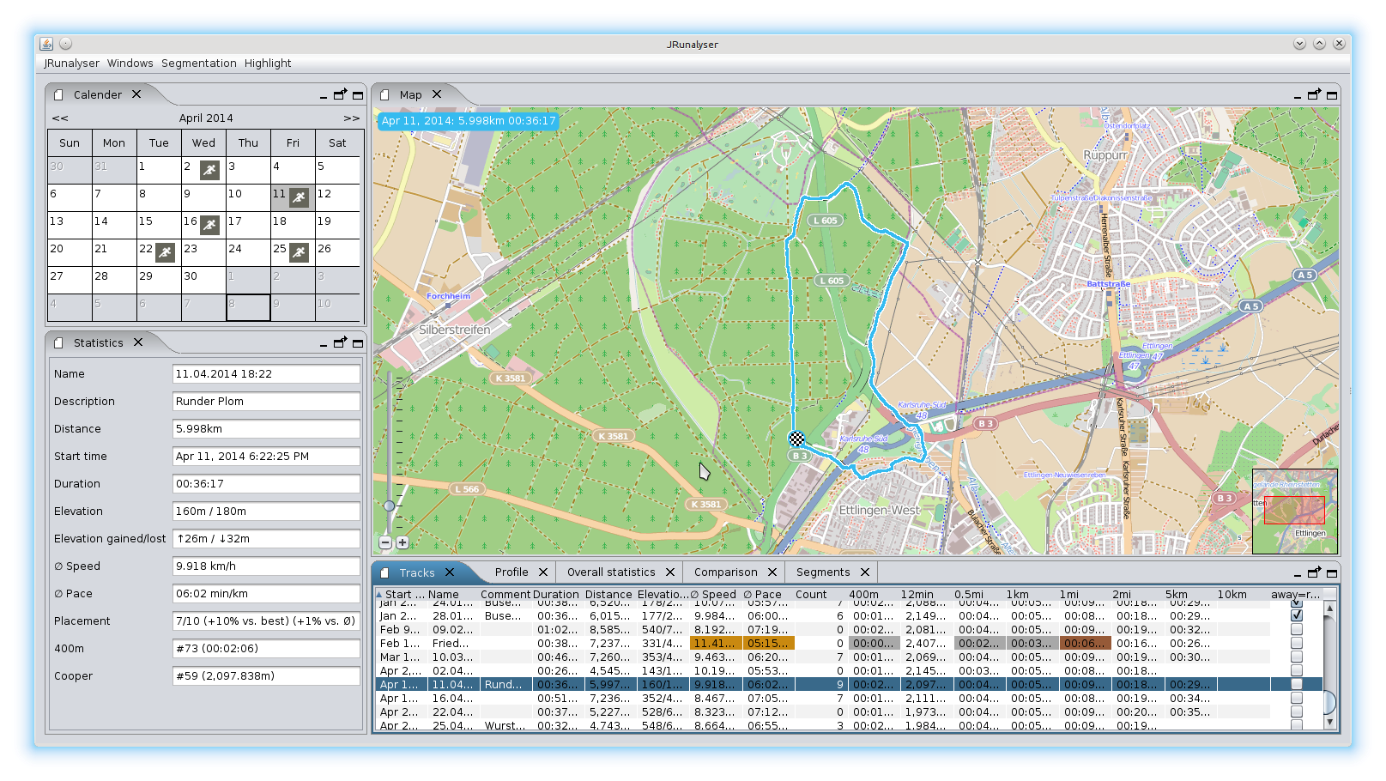1386x781 pixels.
Task: Open the Segmentation menu
Action: point(198,63)
